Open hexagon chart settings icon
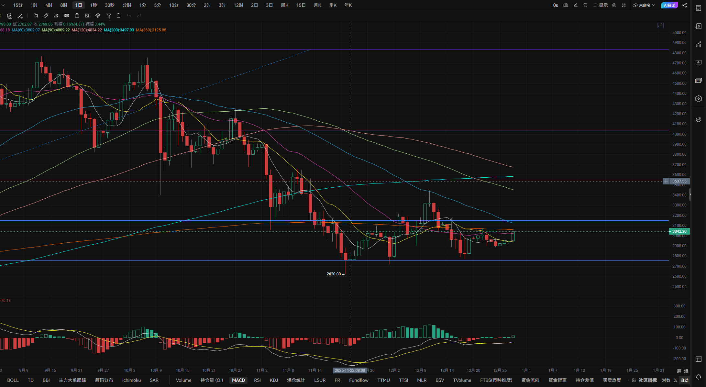This screenshot has width=706, height=387. pos(614,5)
